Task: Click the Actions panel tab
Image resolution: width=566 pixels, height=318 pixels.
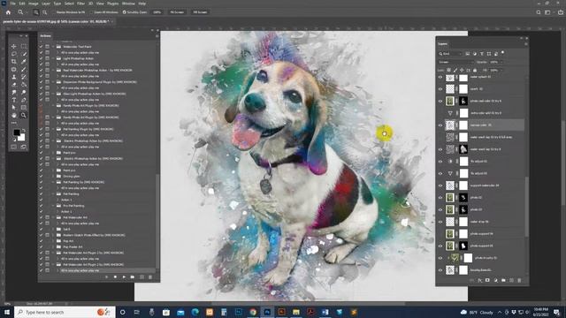Action: click(x=45, y=36)
